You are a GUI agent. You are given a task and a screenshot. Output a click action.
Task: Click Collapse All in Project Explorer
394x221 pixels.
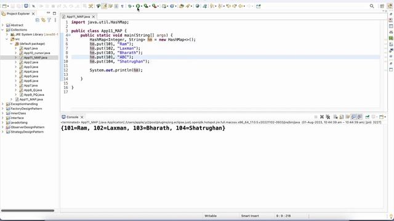38,20
